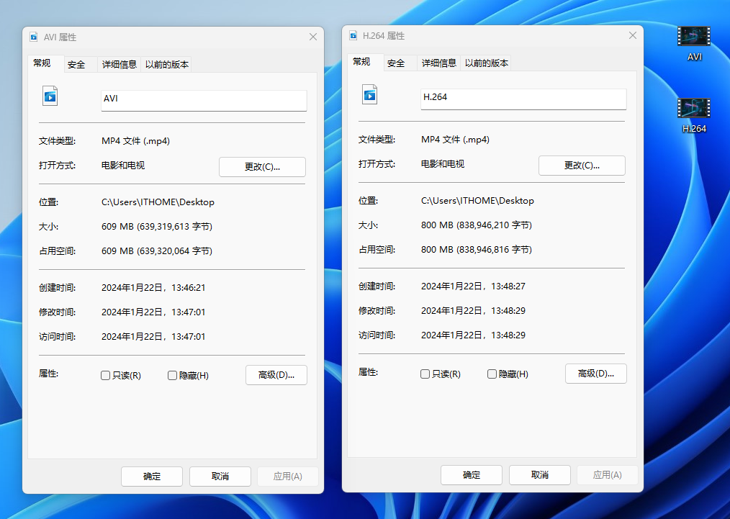Click 更改(C) in the H.264 properties dialog
The image size is (730, 519).
point(582,165)
